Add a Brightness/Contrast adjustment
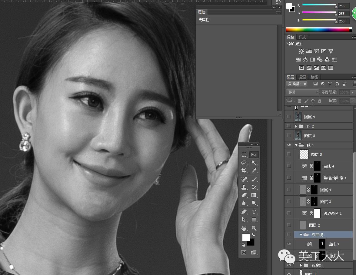Screen dimensions: 356x275 (x=301, y=51)
